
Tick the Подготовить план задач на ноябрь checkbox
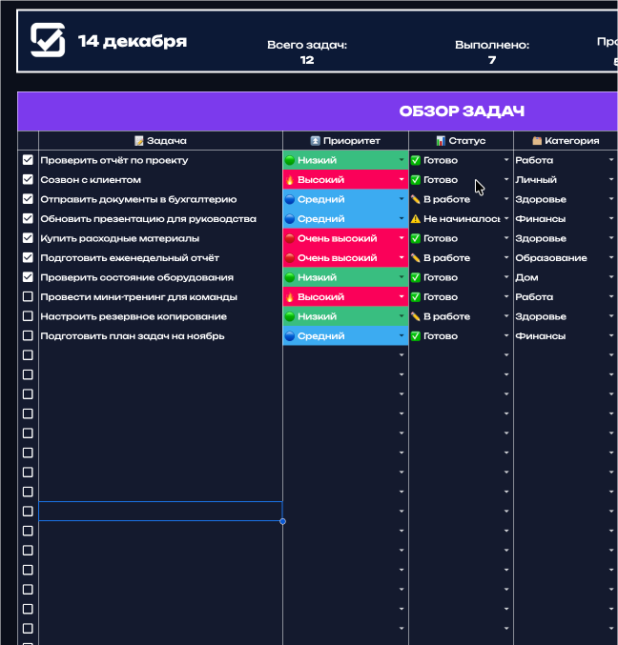(28, 336)
